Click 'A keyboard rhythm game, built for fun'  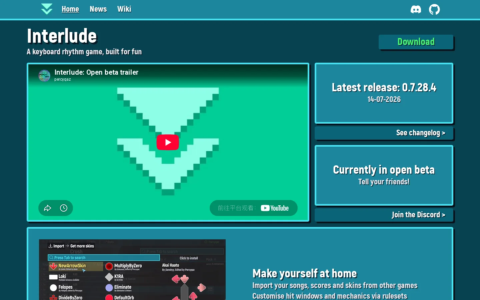[x=84, y=52]
